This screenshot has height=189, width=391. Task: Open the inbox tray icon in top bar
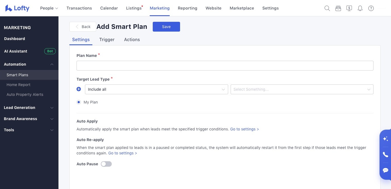(x=338, y=8)
